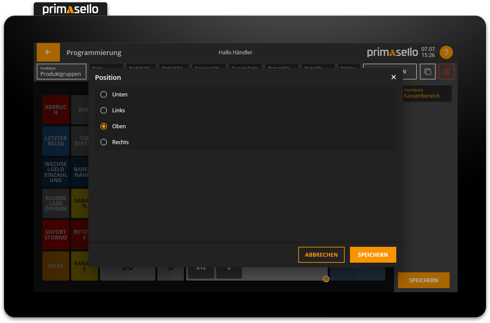Screen dimensions: 490x323
Task: Click the bottom-right SPEICHERN button
Action: coord(423,280)
